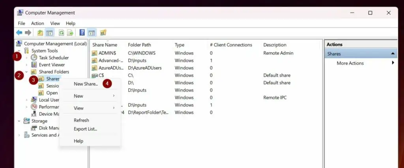Collapse the Shared Folders node
The height and width of the screenshot is (168, 404).
pyautogui.click(x=26, y=72)
